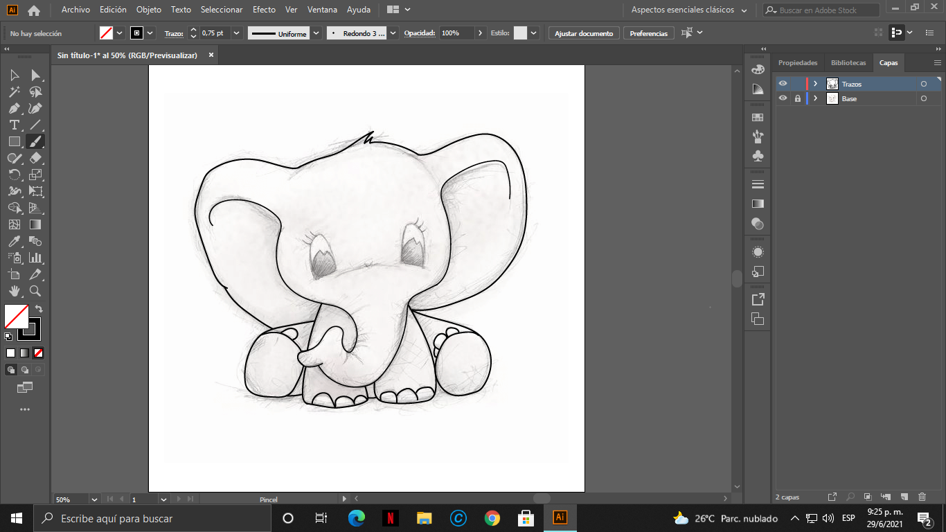Screen dimensions: 946x532
Task: Click the Ajustar documento button
Action: click(584, 33)
